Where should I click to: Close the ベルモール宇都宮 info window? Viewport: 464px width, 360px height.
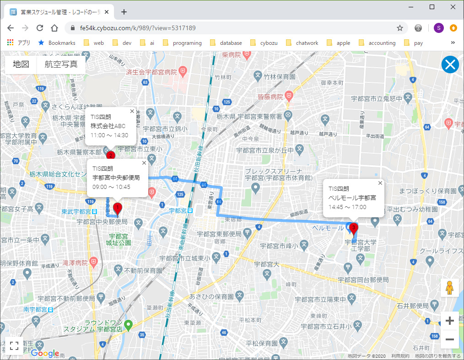tap(380, 183)
